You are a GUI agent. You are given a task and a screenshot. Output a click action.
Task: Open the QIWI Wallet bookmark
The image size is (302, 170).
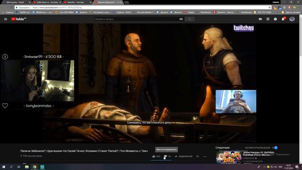pyautogui.click(x=65, y=12)
